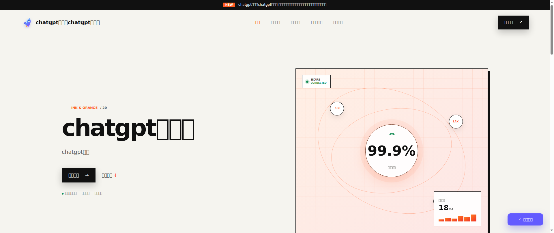This screenshot has height=233, width=554.
Task: Click the gray 'chatgpt' subtitle under heading
Action: point(76,152)
